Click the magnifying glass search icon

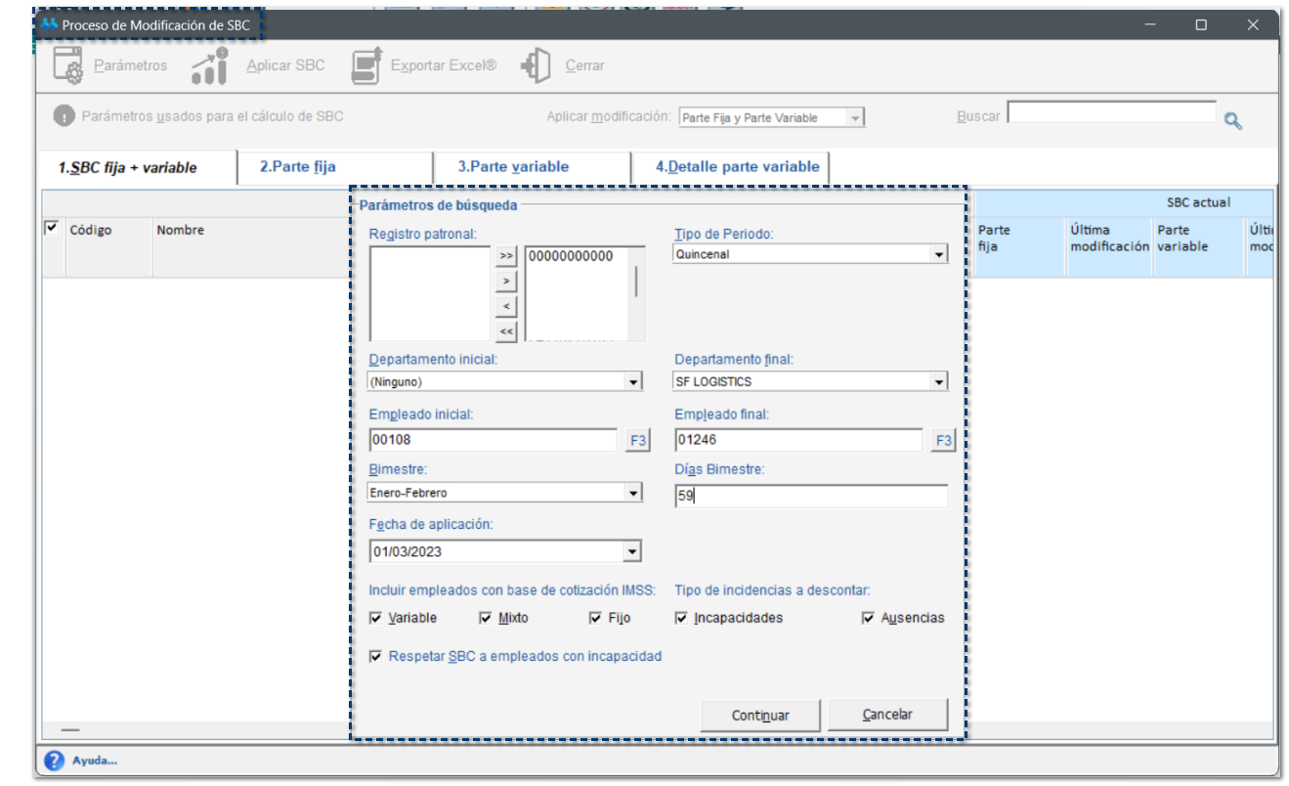point(1233,120)
